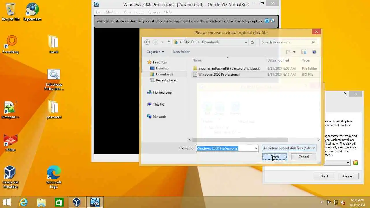Screen dimensions: 370x208
Task: Open Internet Explorer from the taskbar
Action: point(23,202)
